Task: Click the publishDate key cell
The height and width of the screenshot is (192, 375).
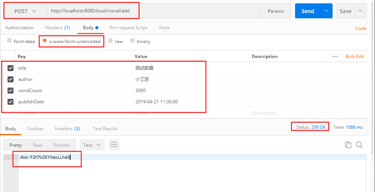Action: click(x=74, y=102)
